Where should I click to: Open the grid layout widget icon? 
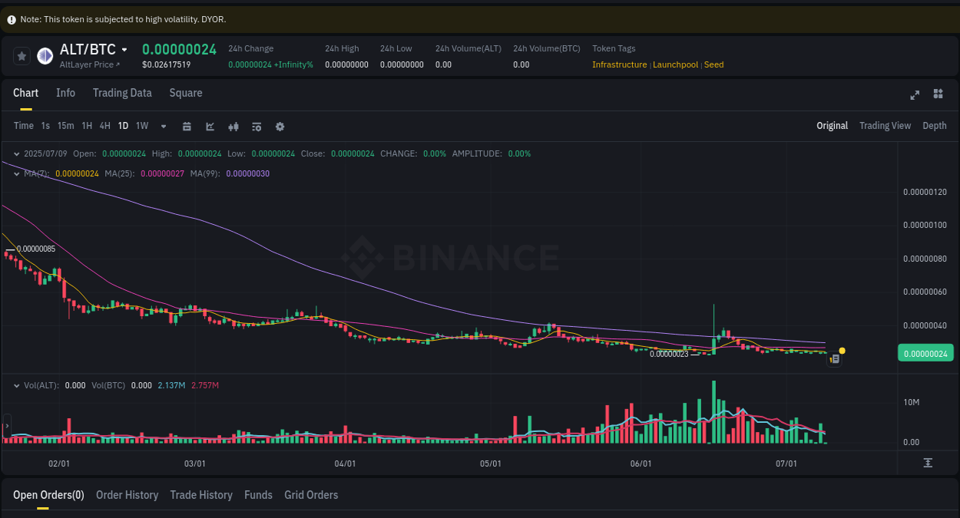point(938,94)
